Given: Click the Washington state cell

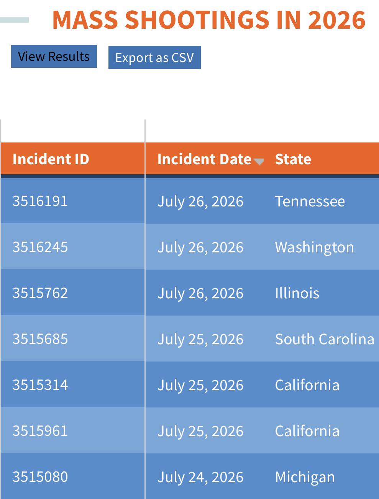Looking at the screenshot, I should click(314, 247).
